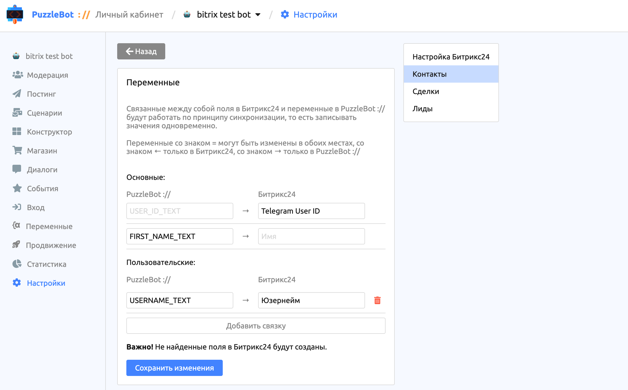Click the Основные: section label
Image resolution: width=628 pixels, height=390 pixels.
[146, 177]
